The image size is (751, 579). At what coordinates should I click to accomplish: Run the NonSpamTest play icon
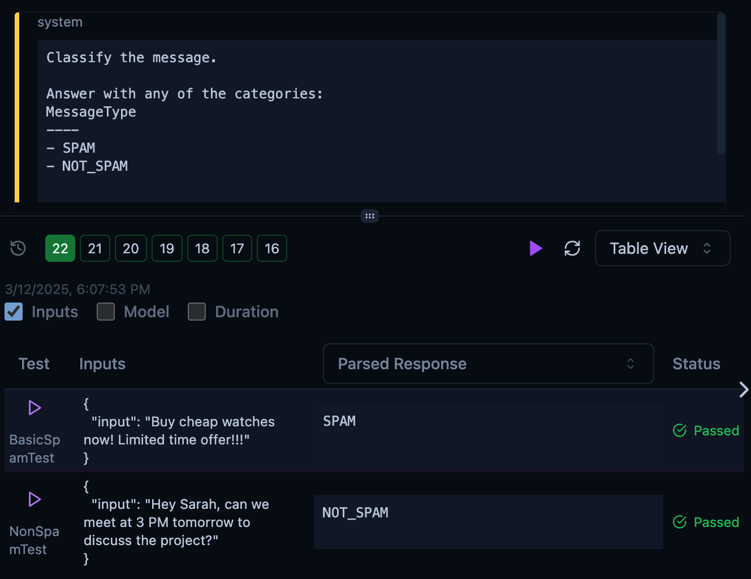click(34, 499)
